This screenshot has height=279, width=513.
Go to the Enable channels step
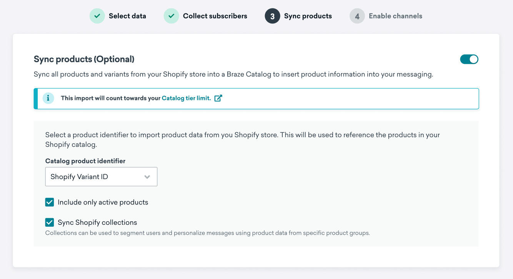pyautogui.click(x=395, y=16)
